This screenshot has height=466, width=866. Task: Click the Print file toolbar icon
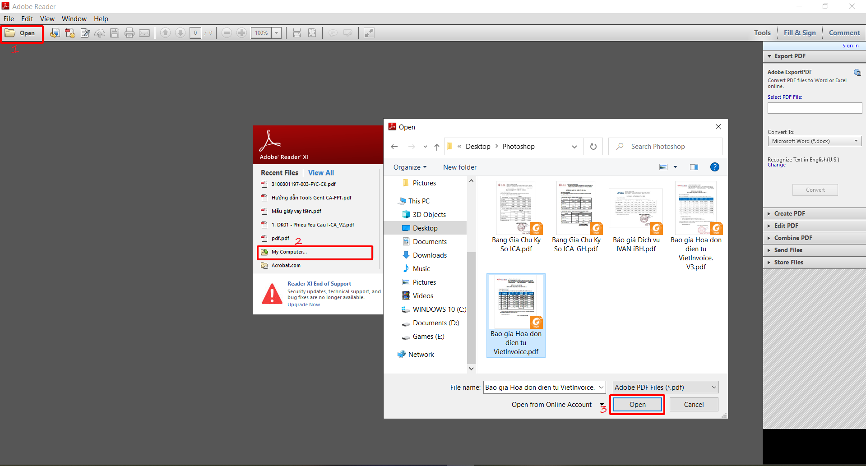[130, 33]
